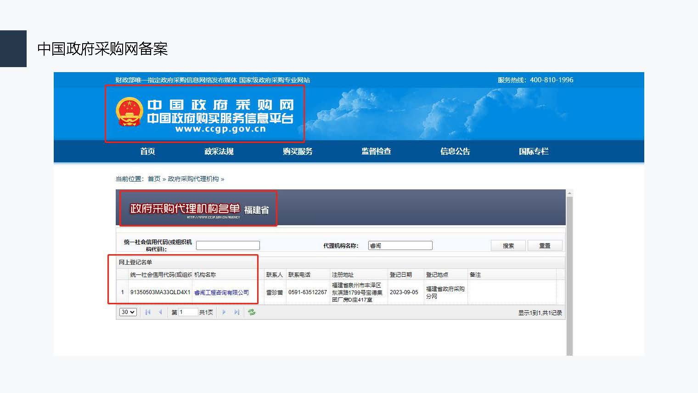Go to next page of results
The image size is (698, 393).
pyautogui.click(x=224, y=312)
